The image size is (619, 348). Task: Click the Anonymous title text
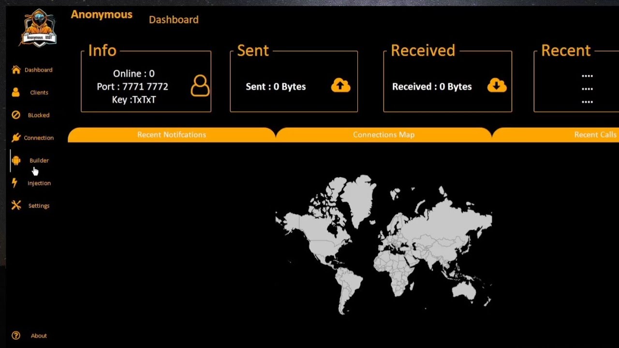click(x=102, y=15)
